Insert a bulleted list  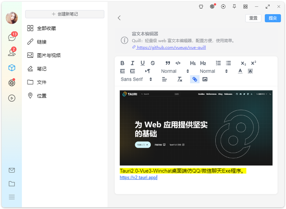[228, 63]
